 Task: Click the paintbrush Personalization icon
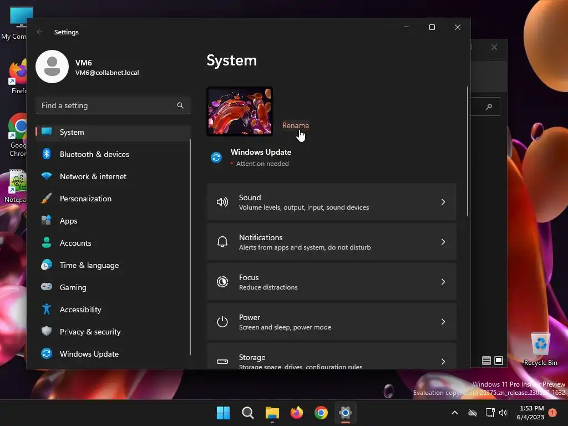tap(47, 198)
